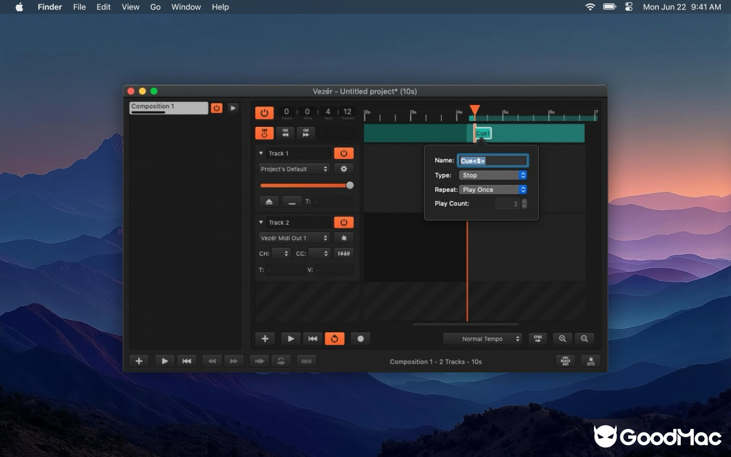Toggle the Composition 1 power button
The image size is (731, 457).
216,107
